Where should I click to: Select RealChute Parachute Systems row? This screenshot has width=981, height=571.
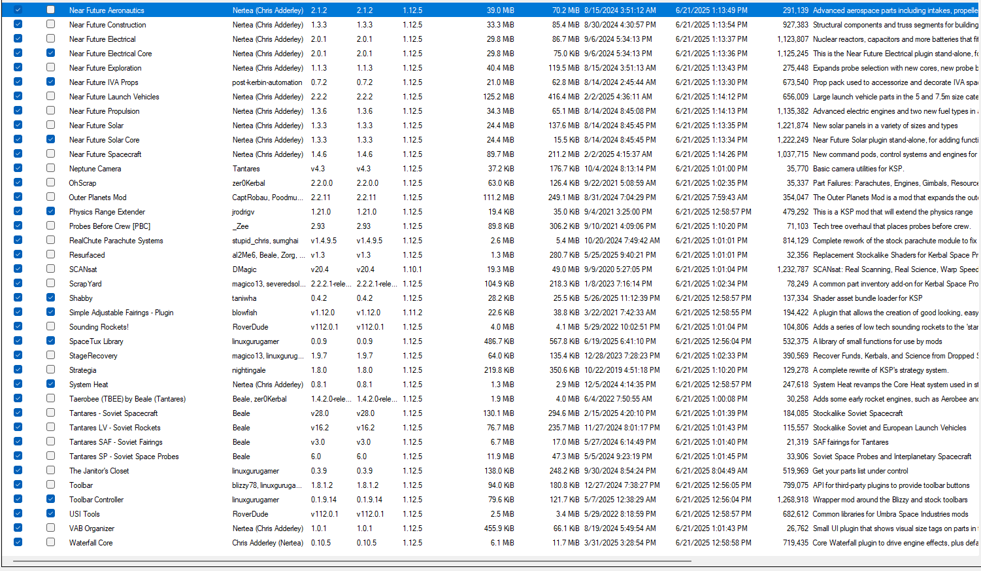click(x=490, y=241)
